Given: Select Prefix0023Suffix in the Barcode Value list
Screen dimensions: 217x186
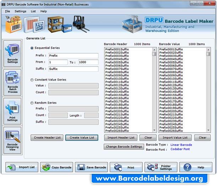Looking at the screenshot, I should pyautogui.click(x=171, y=121).
